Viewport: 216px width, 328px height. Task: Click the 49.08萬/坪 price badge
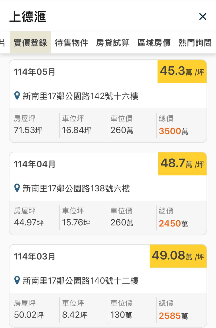point(178,256)
